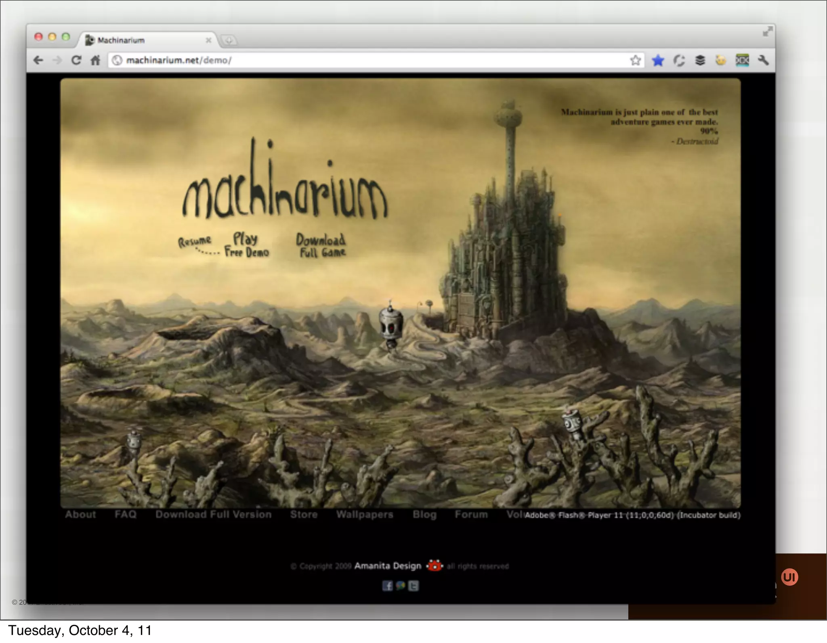This screenshot has width=827, height=643.
Task: Click the blue star extension icon
Action: pos(658,61)
